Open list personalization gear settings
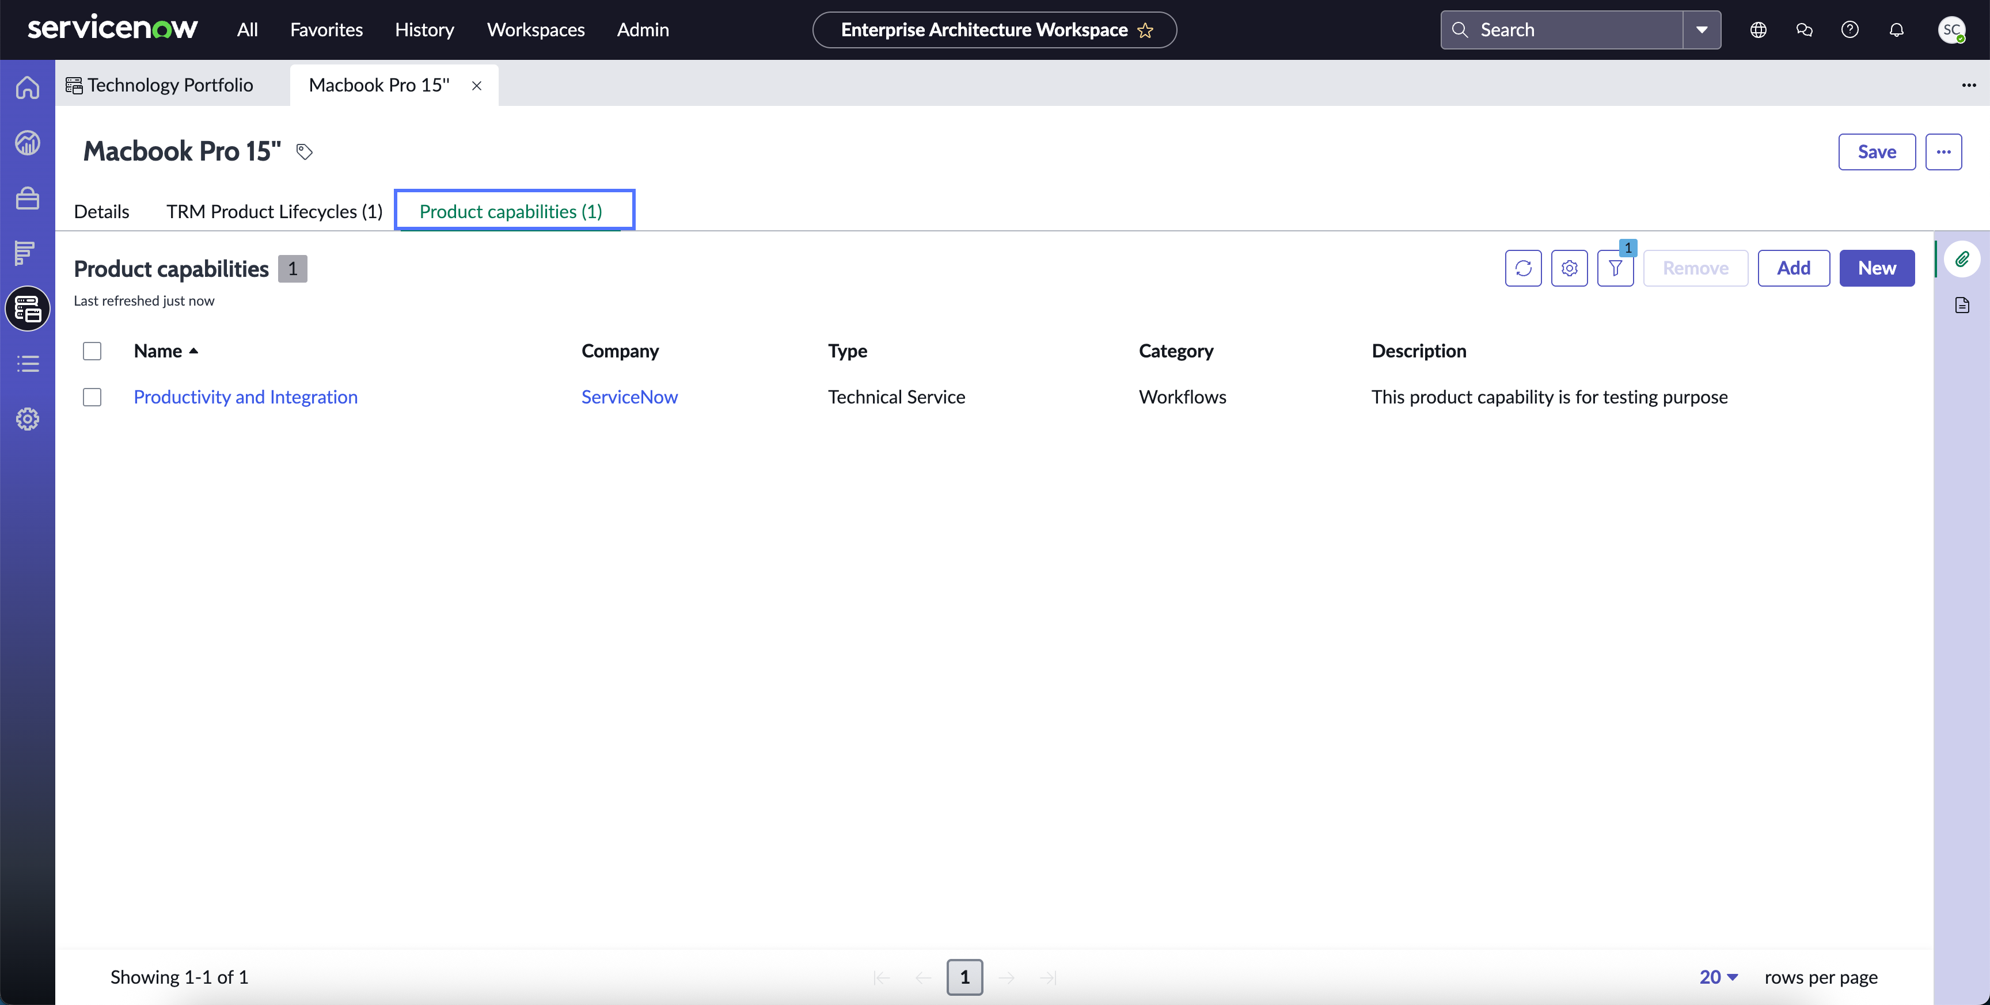Image resolution: width=1990 pixels, height=1005 pixels. (x=1569, y=268)
